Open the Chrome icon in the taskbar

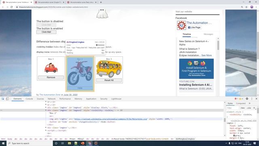point(89,143)
